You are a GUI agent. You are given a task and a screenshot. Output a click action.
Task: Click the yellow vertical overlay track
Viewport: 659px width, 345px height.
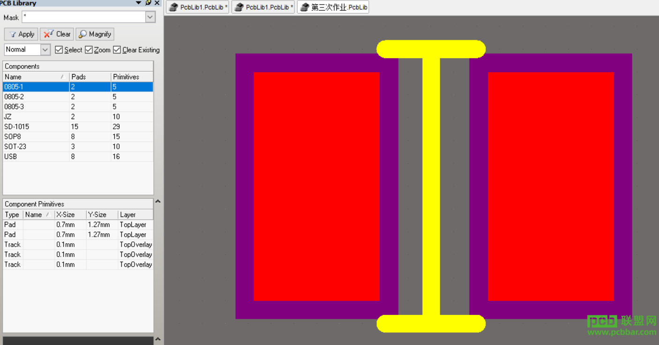pos(431,186)
